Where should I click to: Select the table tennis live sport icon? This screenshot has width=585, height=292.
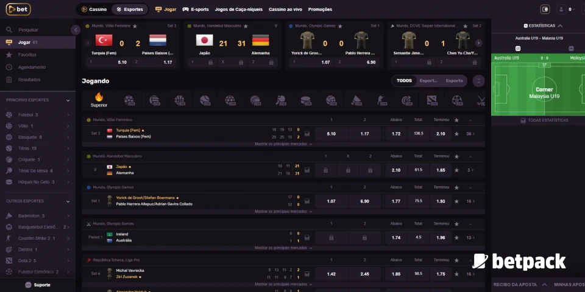pos(280,100)
